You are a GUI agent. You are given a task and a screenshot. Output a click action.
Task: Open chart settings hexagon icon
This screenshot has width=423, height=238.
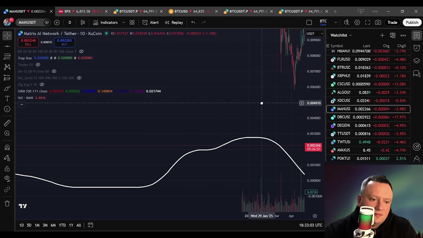(x=357, y=22)
